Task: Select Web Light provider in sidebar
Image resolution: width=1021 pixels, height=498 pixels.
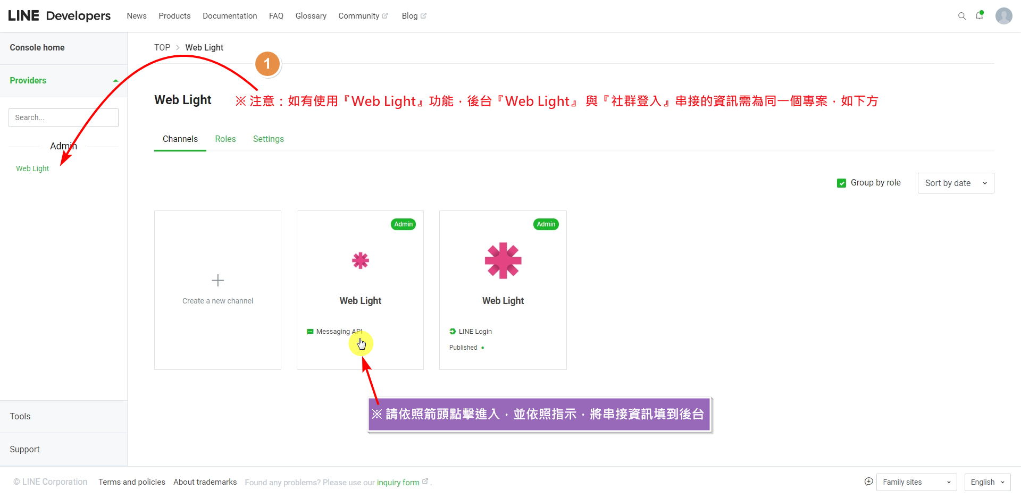Action: [32, 168]
